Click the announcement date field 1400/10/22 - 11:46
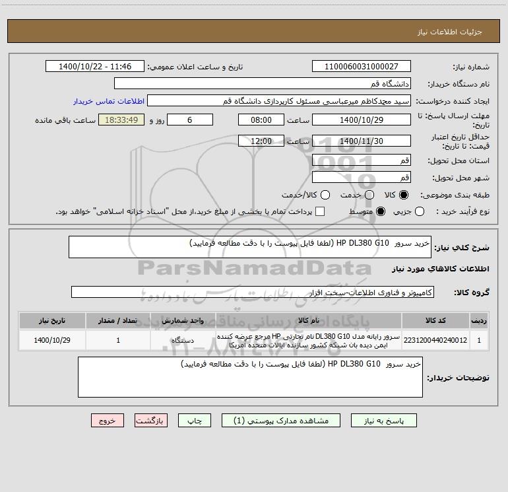Image resolution: width=508 pixels, height=492 pixels. (x=95, y=66)
